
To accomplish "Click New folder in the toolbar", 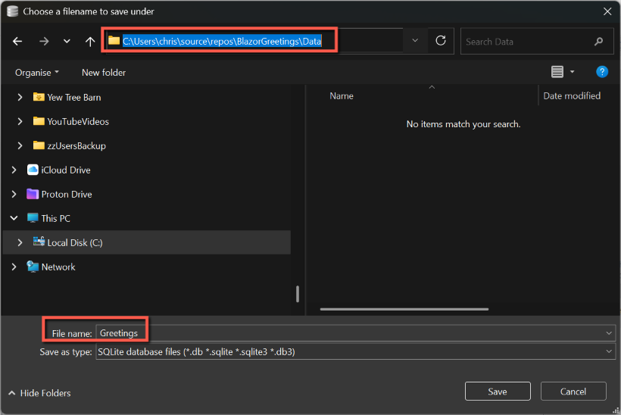I will point(104,73).
